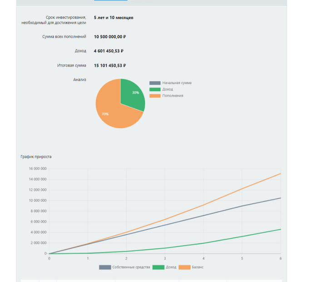Click the '2 000 000' y-axis label
This screenshot has height=282, width=318.
39,243
